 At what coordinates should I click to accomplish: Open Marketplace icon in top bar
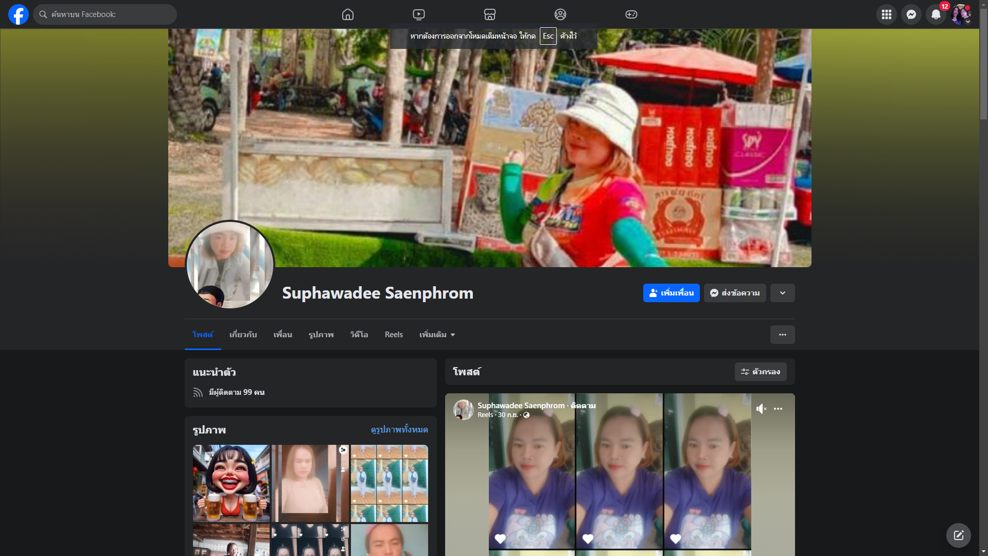[x=490, y=14]
